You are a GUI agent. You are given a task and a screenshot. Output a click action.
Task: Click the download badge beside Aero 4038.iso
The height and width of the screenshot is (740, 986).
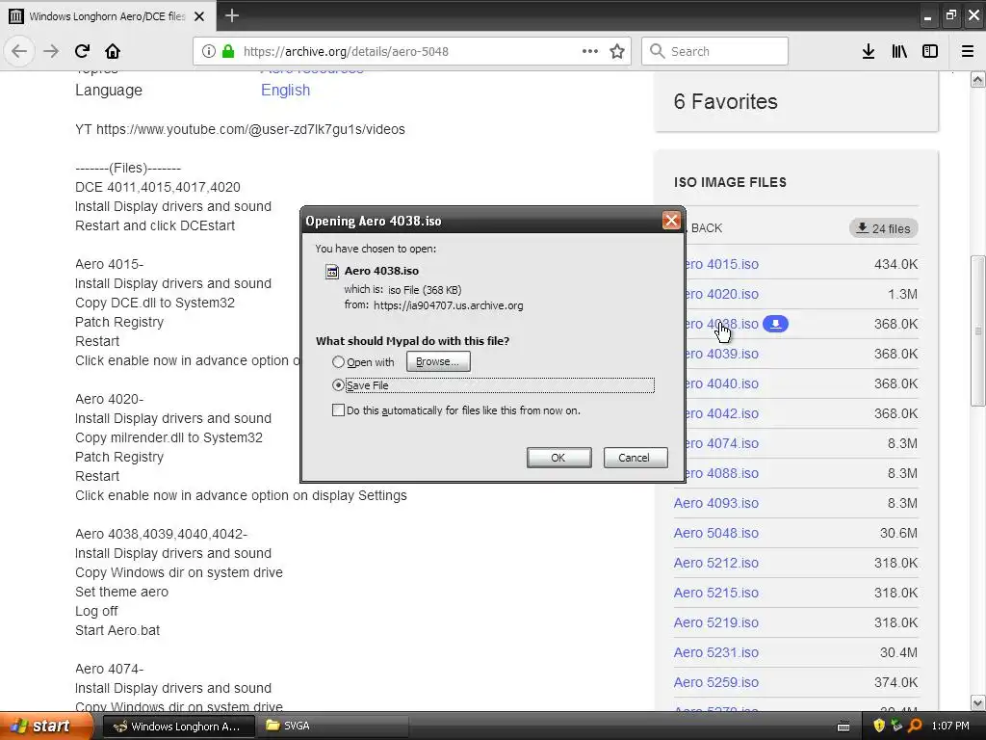pyautogui.click(x=775, y=324)
